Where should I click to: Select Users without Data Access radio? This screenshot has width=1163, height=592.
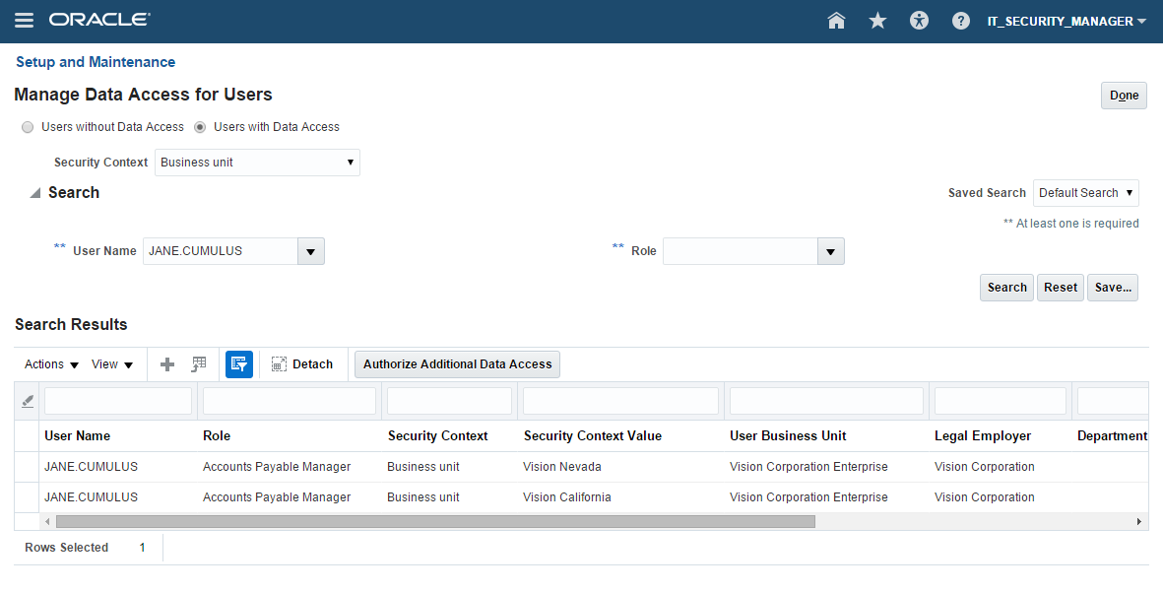[x=28, y=127]
